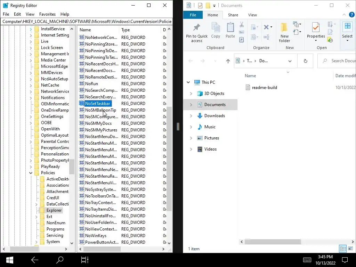The image size is (356, 267).
Task: Open Properties from the ribbon
Action: (x=316, y=32)
